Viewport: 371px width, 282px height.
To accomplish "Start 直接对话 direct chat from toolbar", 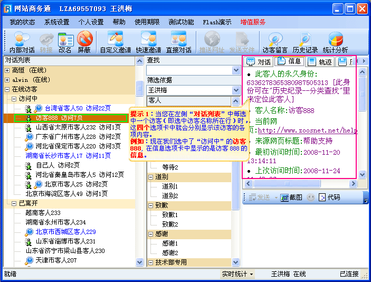I will click(178, 42).
